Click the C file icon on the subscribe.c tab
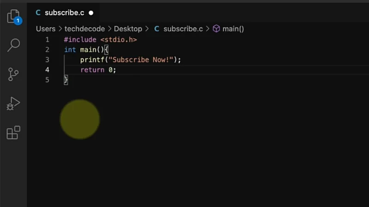The image size is (369, 207). tap(38, 13)
